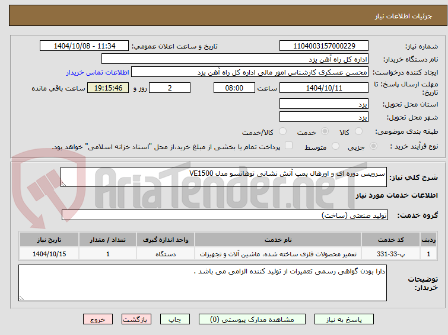This screenshot has height=335, width=448.
Task: Select the خدمت radio button
Action: tap(325, 131)
